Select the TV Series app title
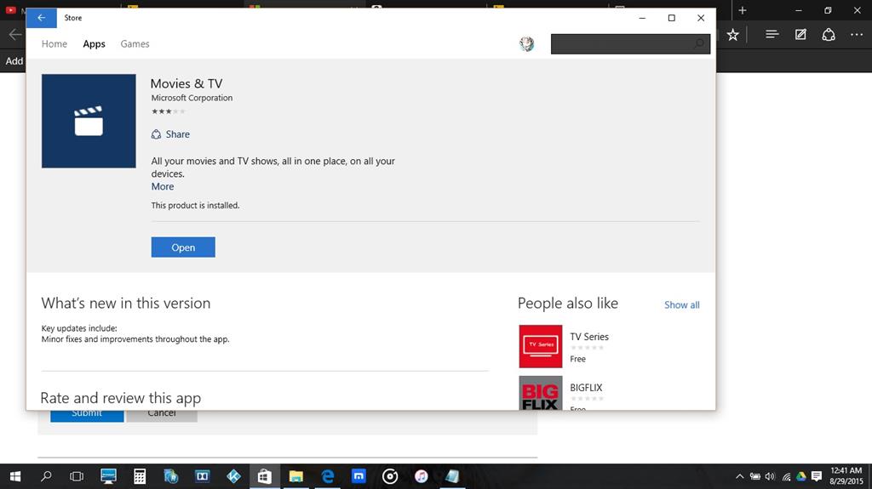The height and width of the screenshot is (489, 872). [589, 337]
